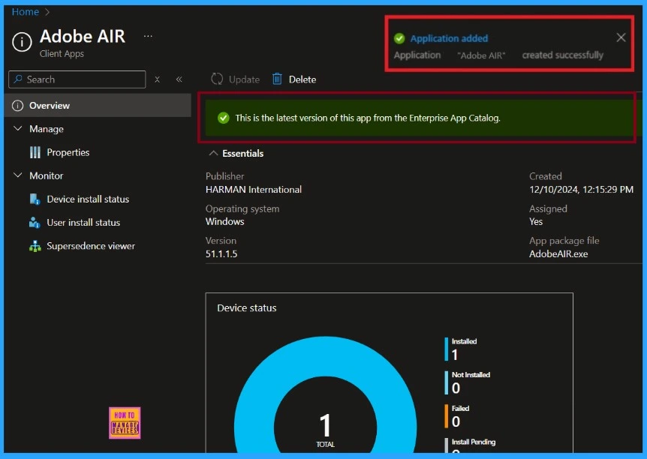The width and height of the screenshot is (647, 459).
Task: Click the Update toolbar button
Action: click(x=235, y=79)
